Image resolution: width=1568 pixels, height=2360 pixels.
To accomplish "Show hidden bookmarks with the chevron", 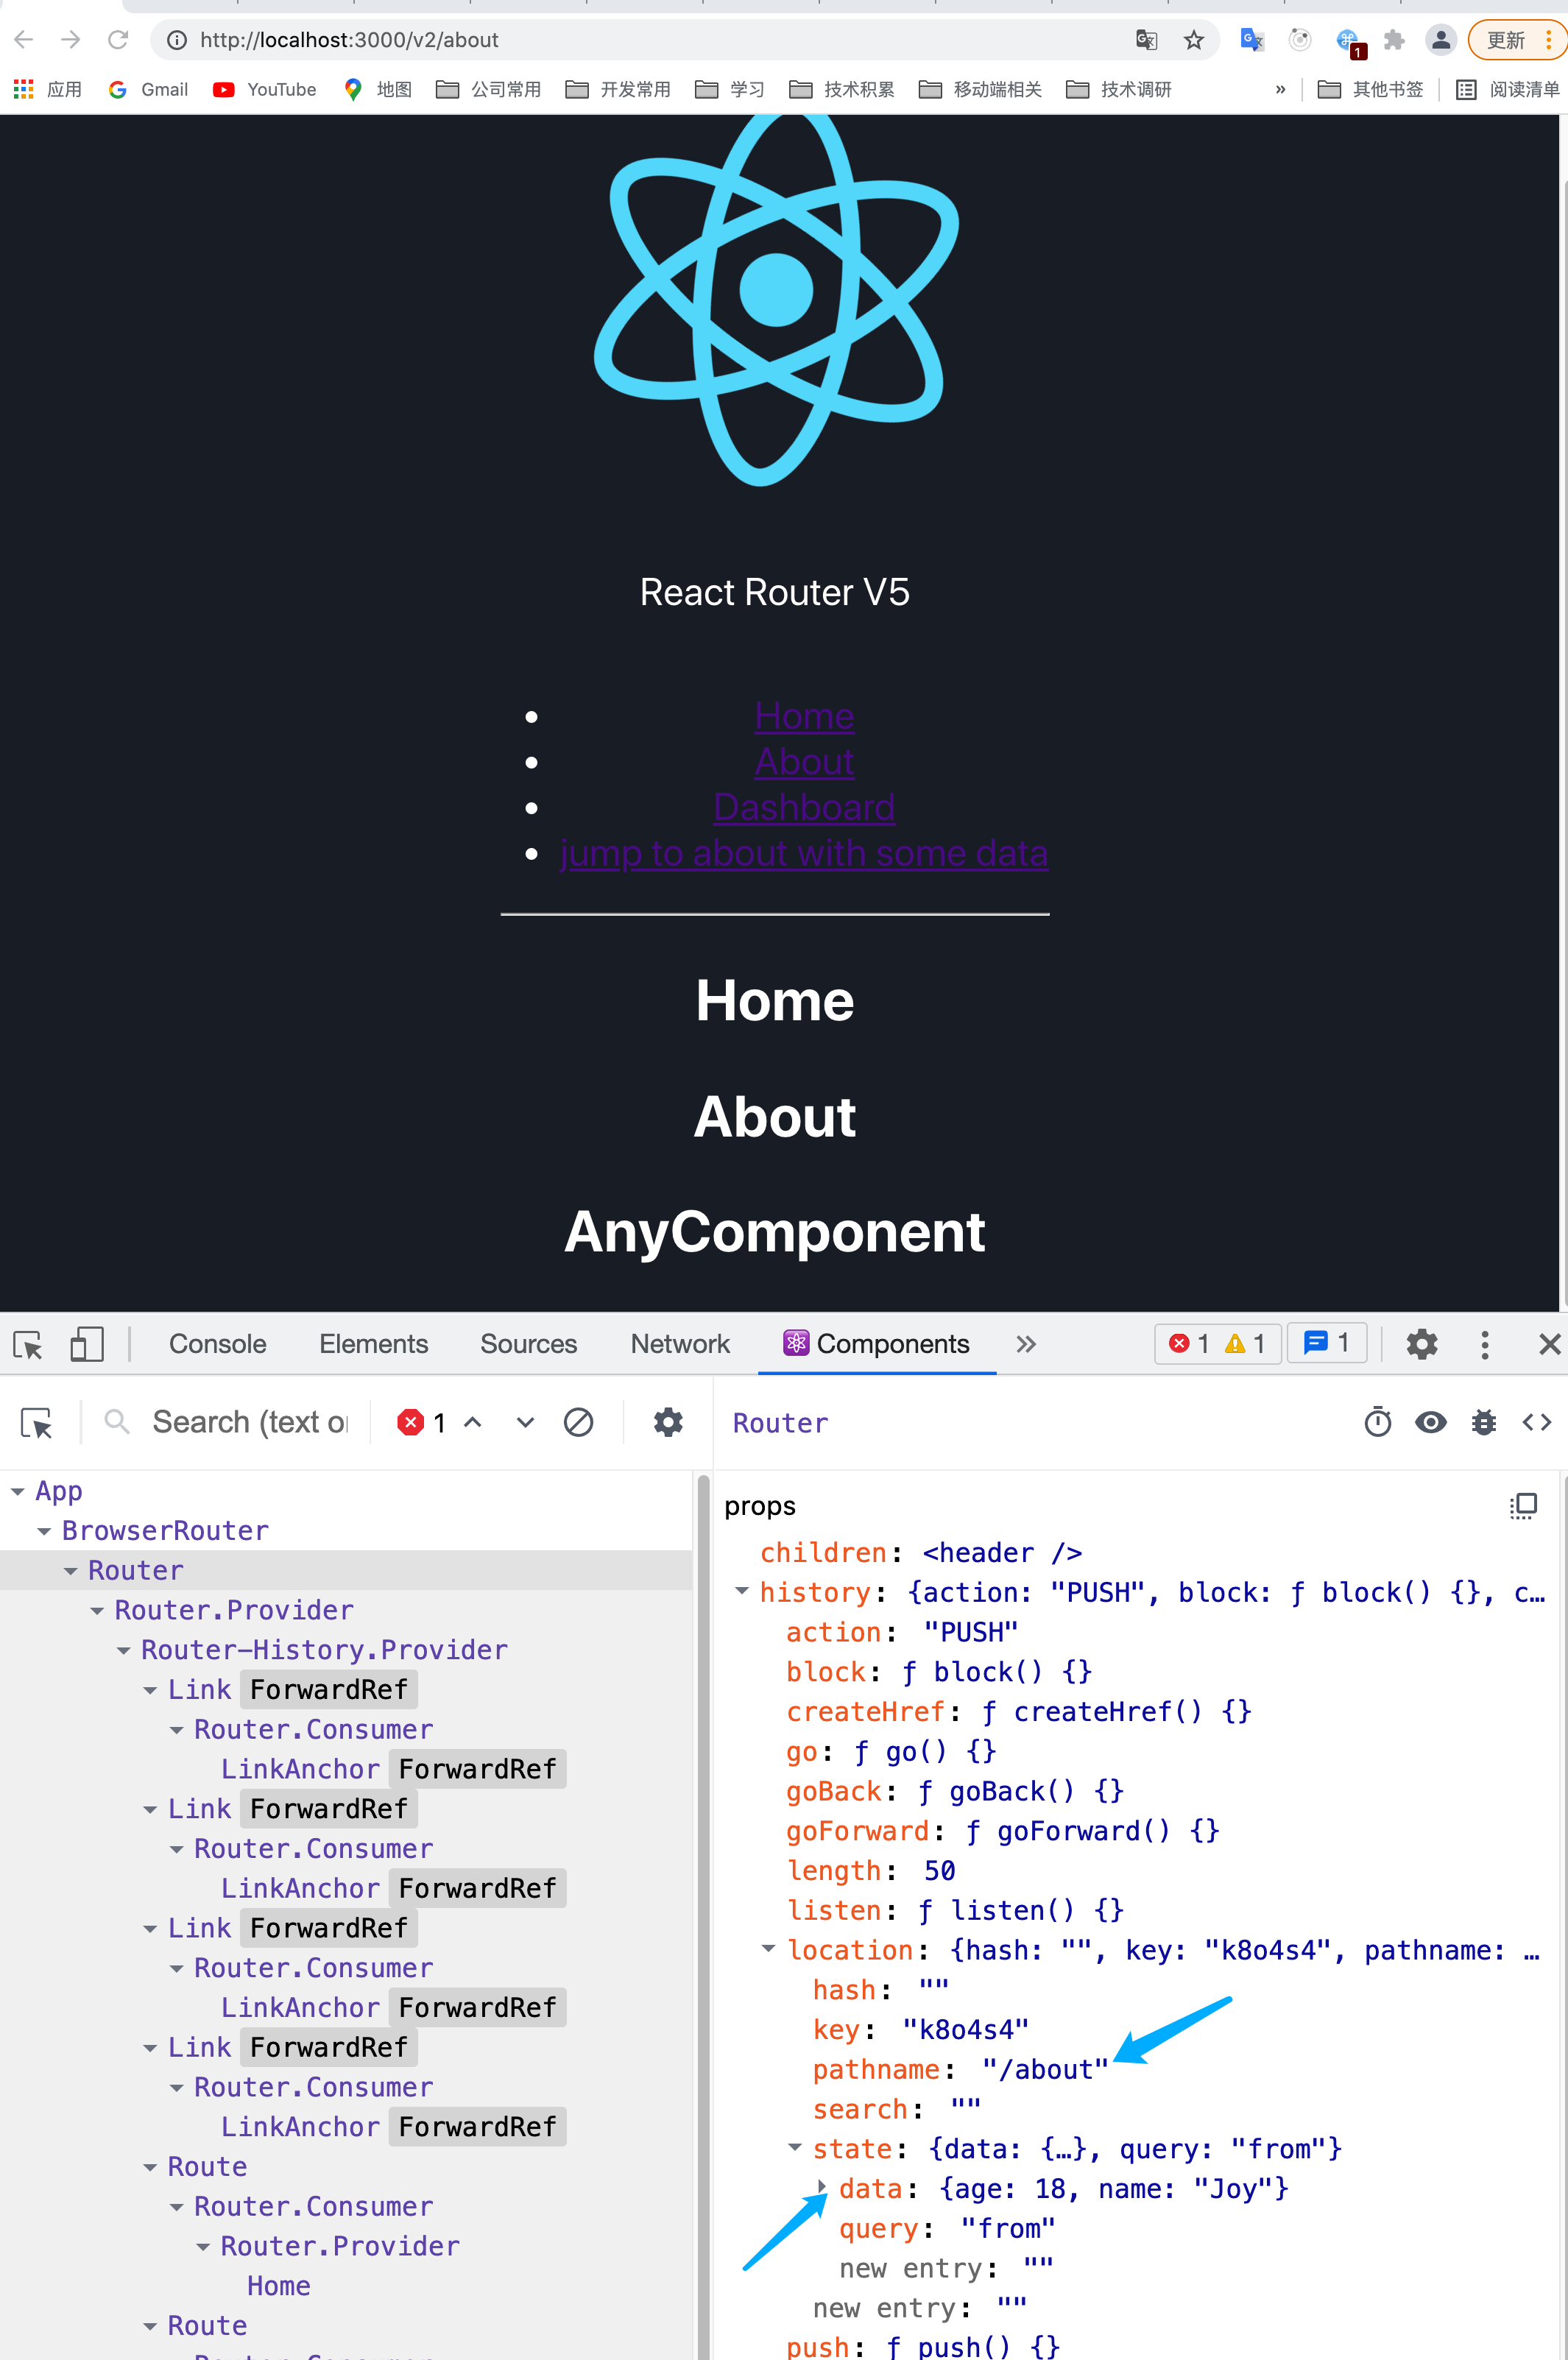I will pos(1280,90).
